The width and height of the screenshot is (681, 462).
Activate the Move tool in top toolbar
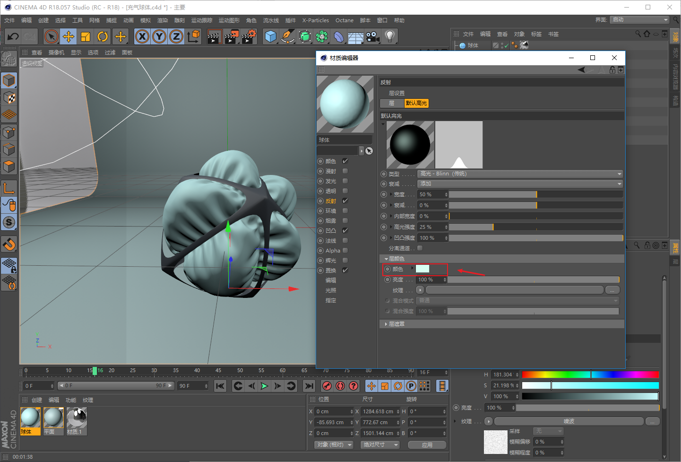tap(69, 36)
